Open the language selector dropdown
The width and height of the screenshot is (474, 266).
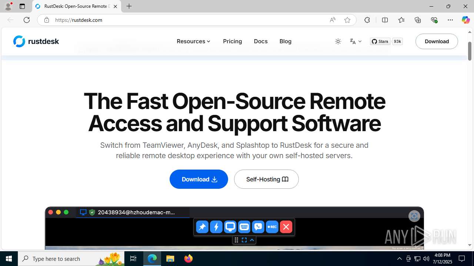[x=355, y=41]
